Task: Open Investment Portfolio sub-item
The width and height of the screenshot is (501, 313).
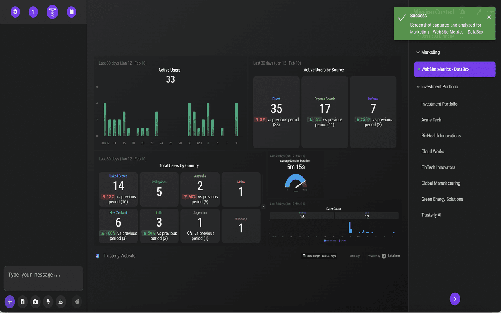Action: (x=439, y=104)
